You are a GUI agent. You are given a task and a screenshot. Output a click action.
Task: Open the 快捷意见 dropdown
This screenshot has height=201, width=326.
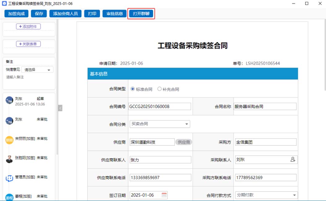(37, 70)
